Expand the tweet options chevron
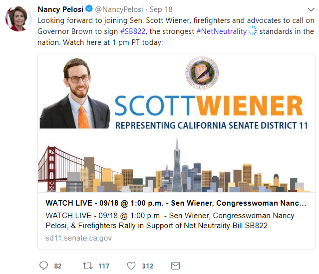Image resolution: width=319 pixels, height=274 pixels. 308,10
